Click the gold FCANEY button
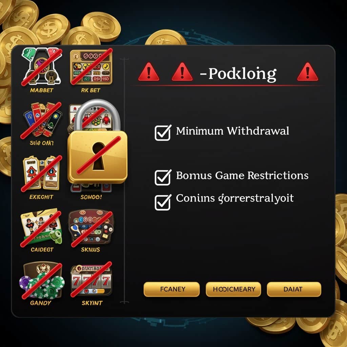Screen dimensions: 347x347 (171, 289)
